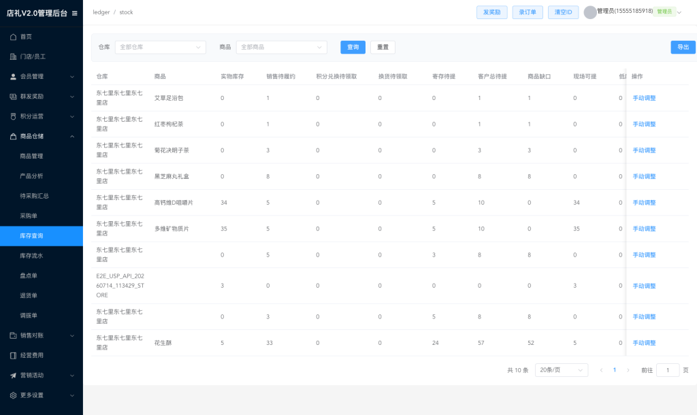Click the stock breadcrumb
This screenshot has height=415, width=697.
click(126, 12)
